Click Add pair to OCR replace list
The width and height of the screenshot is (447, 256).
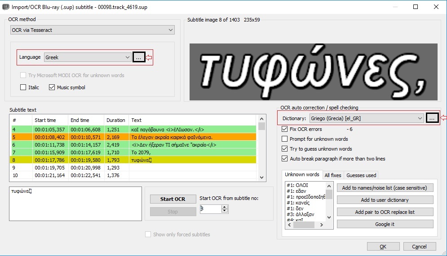[x=385, y=212]
